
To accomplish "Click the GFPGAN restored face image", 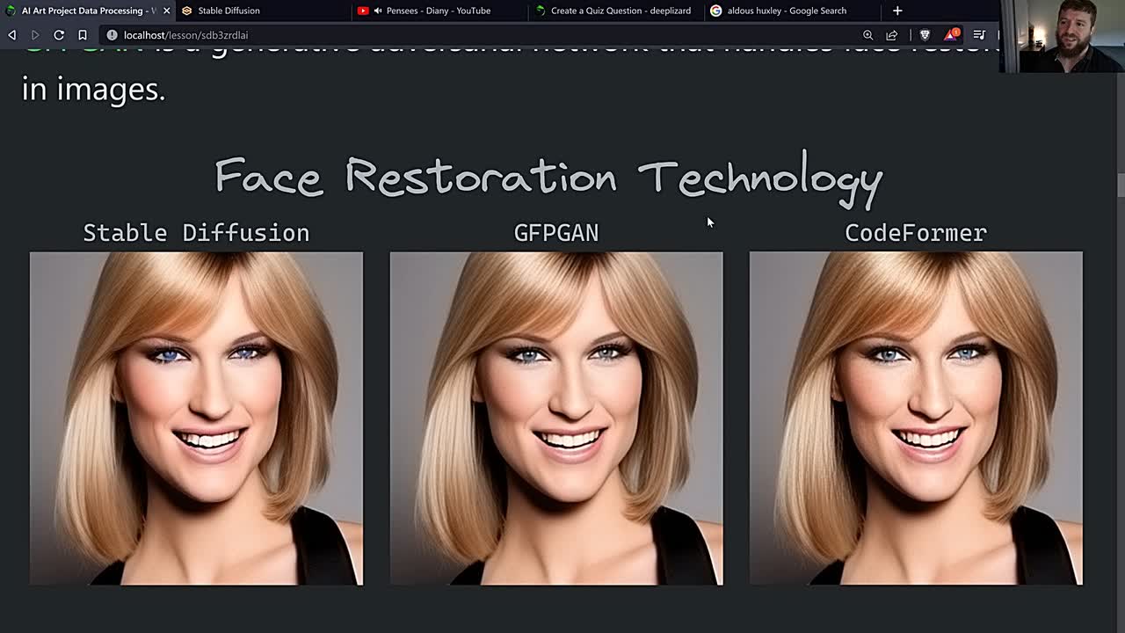I will tap(556, 418).
